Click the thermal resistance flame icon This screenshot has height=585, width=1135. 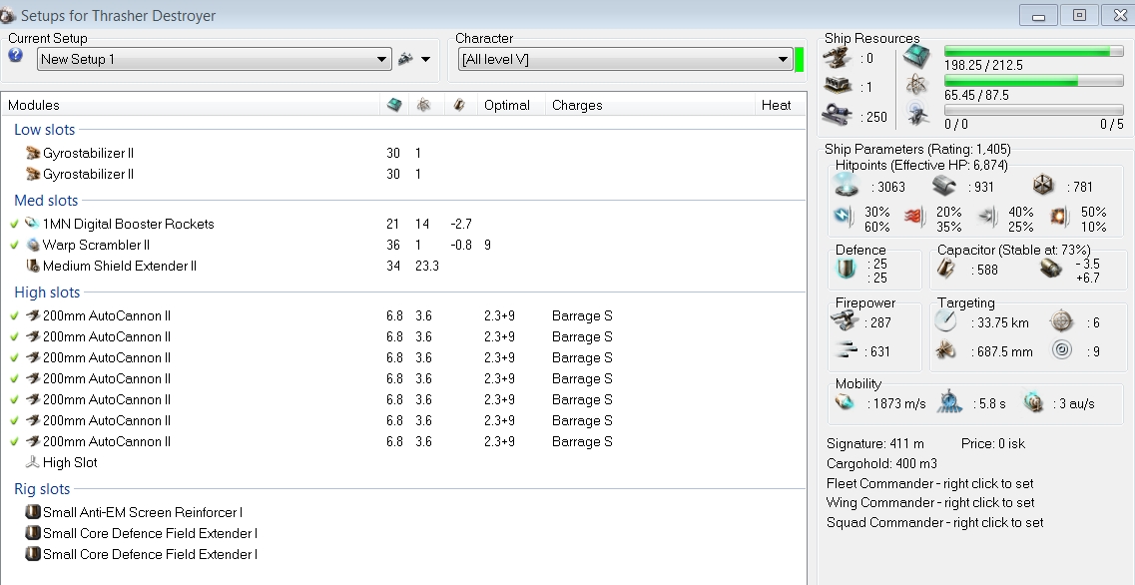(914, 218)
